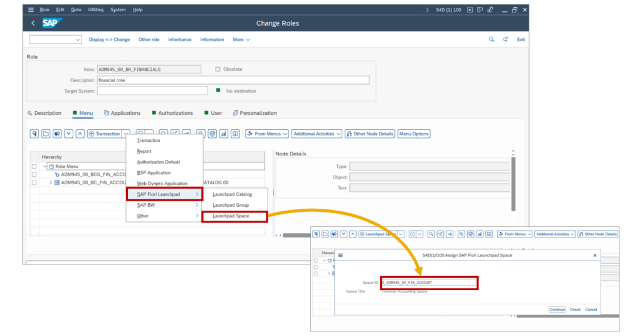The width and height of the screenshot is (642, 336).
Task: Expand the ADM945_00_BC_FIN_ACCOU tree node
Action: pos(50,182)
